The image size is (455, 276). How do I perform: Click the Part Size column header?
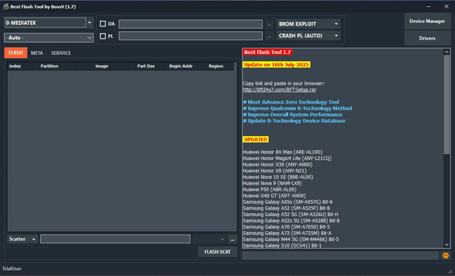point(146,66)
